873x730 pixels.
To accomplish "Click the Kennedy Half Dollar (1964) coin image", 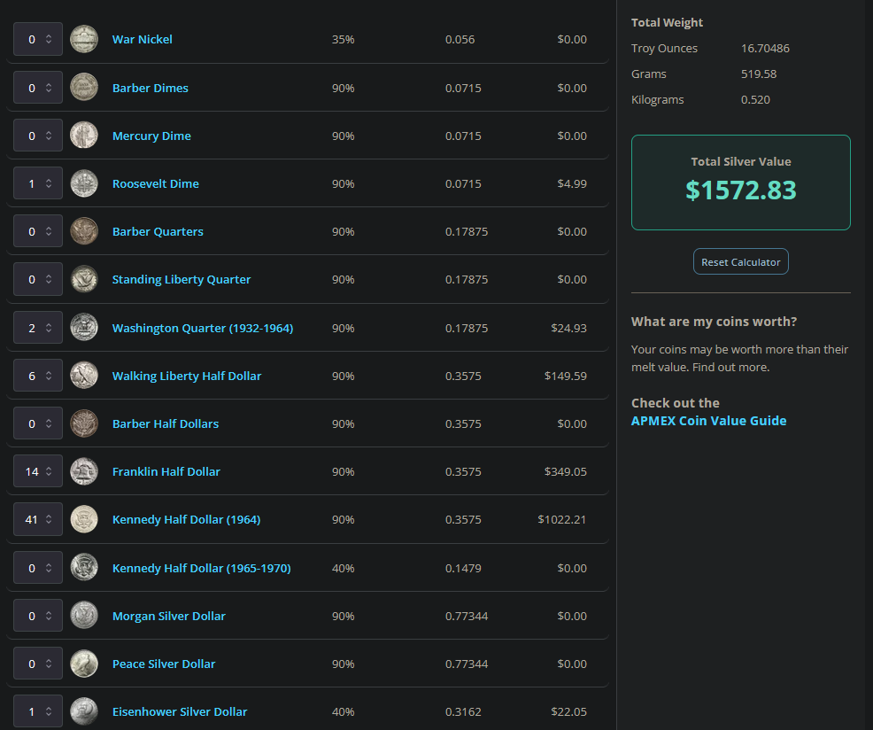I will pyautogui.click(x=84, y=519).
